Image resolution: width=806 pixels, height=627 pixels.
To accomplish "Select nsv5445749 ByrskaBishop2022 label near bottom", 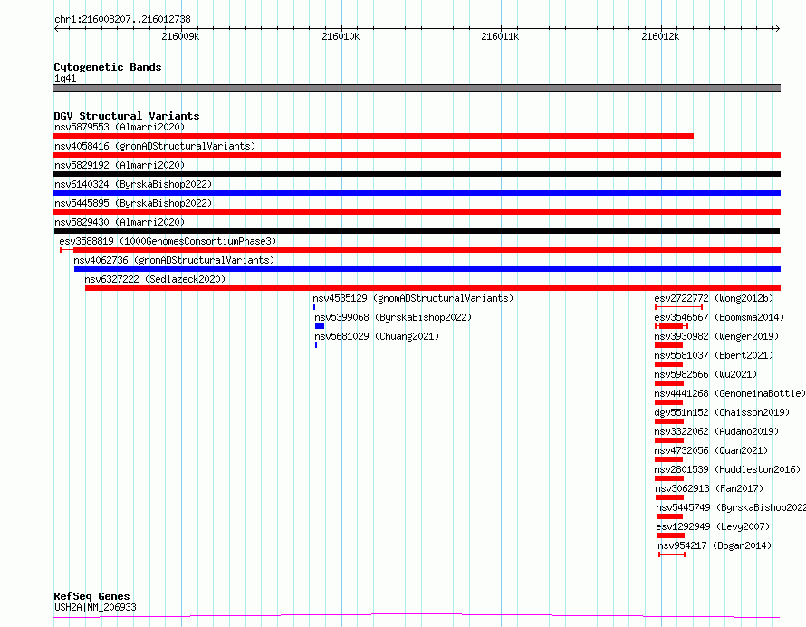I will [x=731, y=507].
